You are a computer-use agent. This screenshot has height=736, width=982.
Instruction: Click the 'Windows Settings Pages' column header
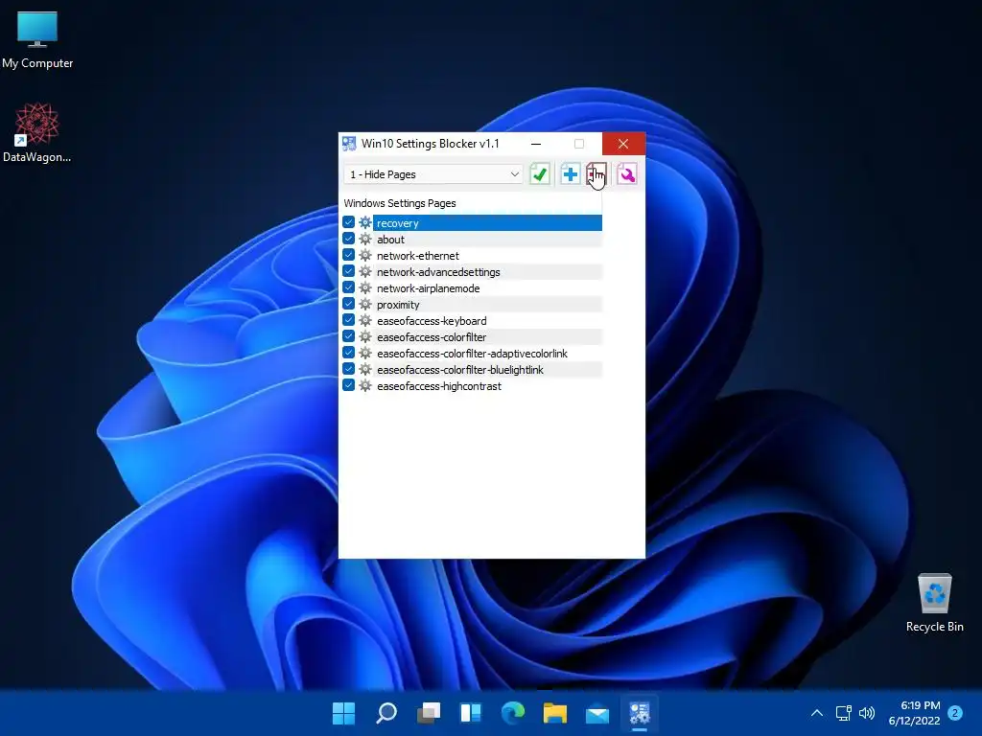tap(472, 203)
